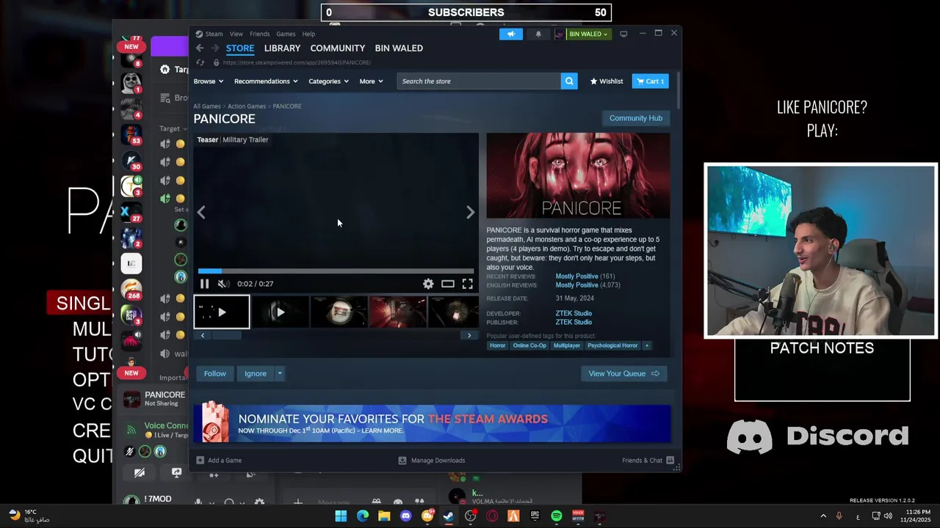Open ZTEK Studio developer link
Viewport: 940px width, 528px height.
pos(574,313)
